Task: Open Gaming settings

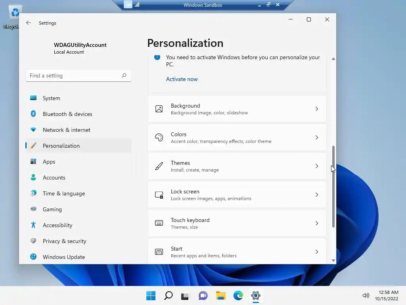Action: (79, 209)
